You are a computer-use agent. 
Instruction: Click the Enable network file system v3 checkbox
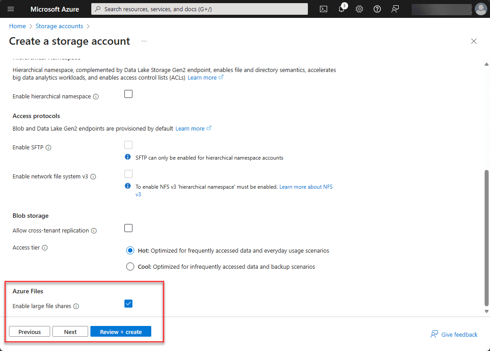point(128,174)
